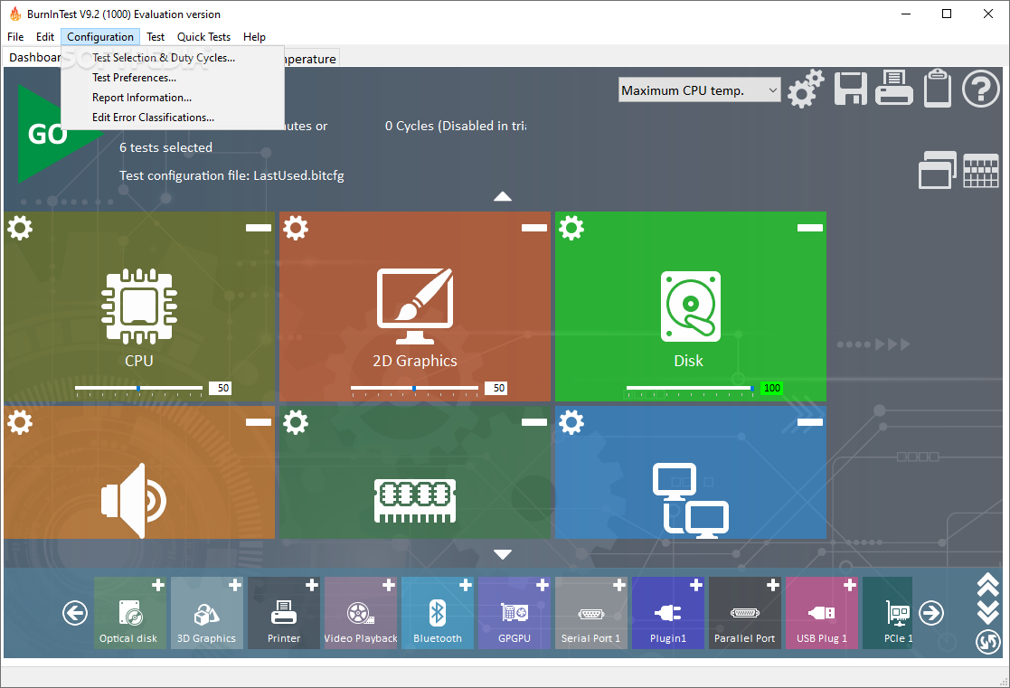Select the 2D Graphics test tile
Image resolution: width=1010 pixels, height=688 pixels.
point(415,306)
